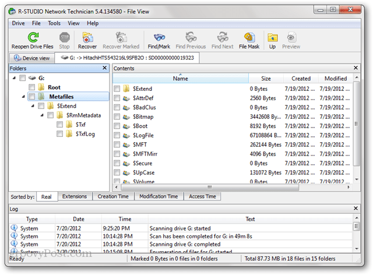Sort by Extensions tab
Image resolution: width=373 pixels, height=275 pixels.
(x=75, y=196)
